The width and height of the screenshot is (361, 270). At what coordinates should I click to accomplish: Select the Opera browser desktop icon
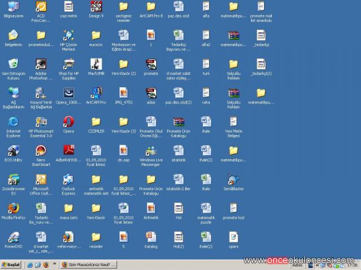(x=68, y=121)
